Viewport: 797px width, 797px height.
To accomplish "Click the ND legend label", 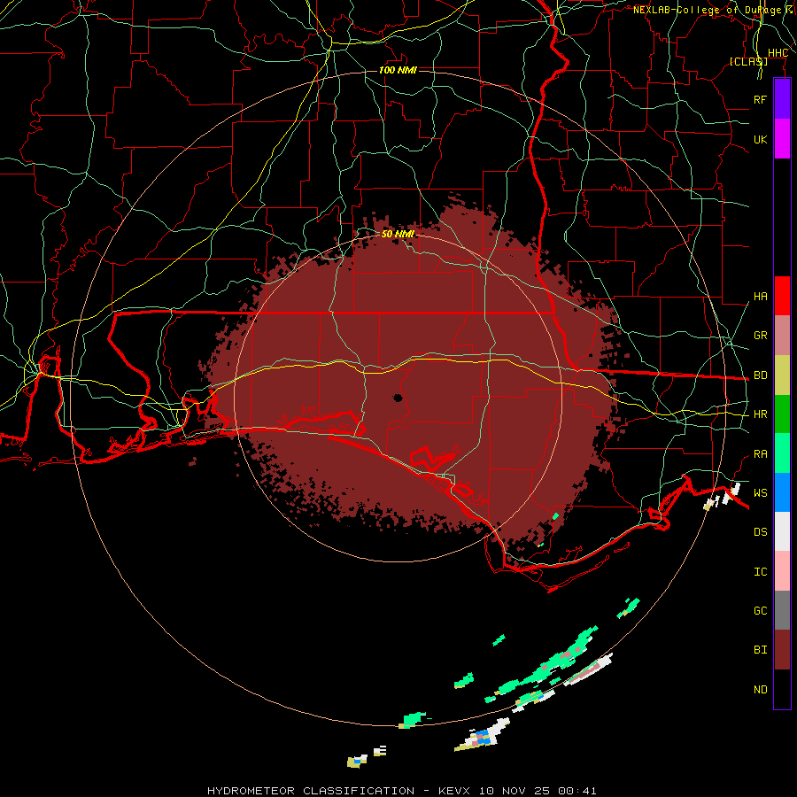I will click(760, 690).
